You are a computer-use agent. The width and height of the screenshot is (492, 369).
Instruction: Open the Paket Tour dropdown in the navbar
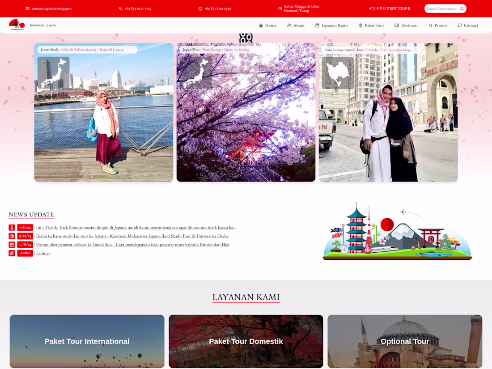(371, 25)
